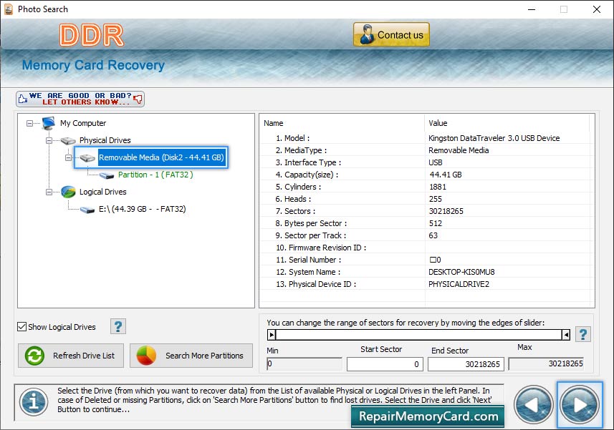614x430 pixels.
Task: Click the '1881' cylinders value
Action: click(x=438, y=187)
